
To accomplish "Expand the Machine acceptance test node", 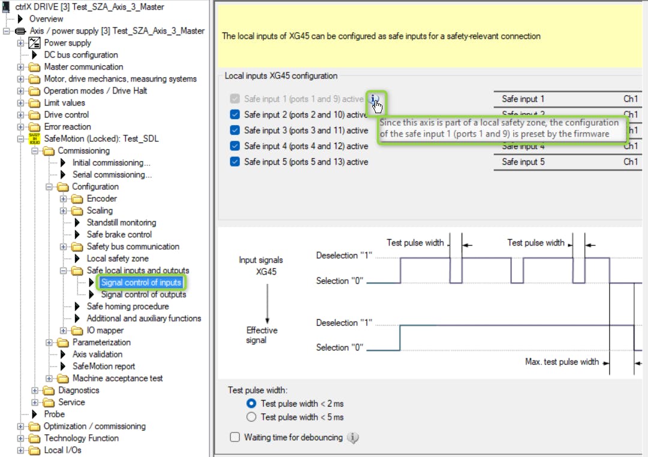I will click(49, 378).
